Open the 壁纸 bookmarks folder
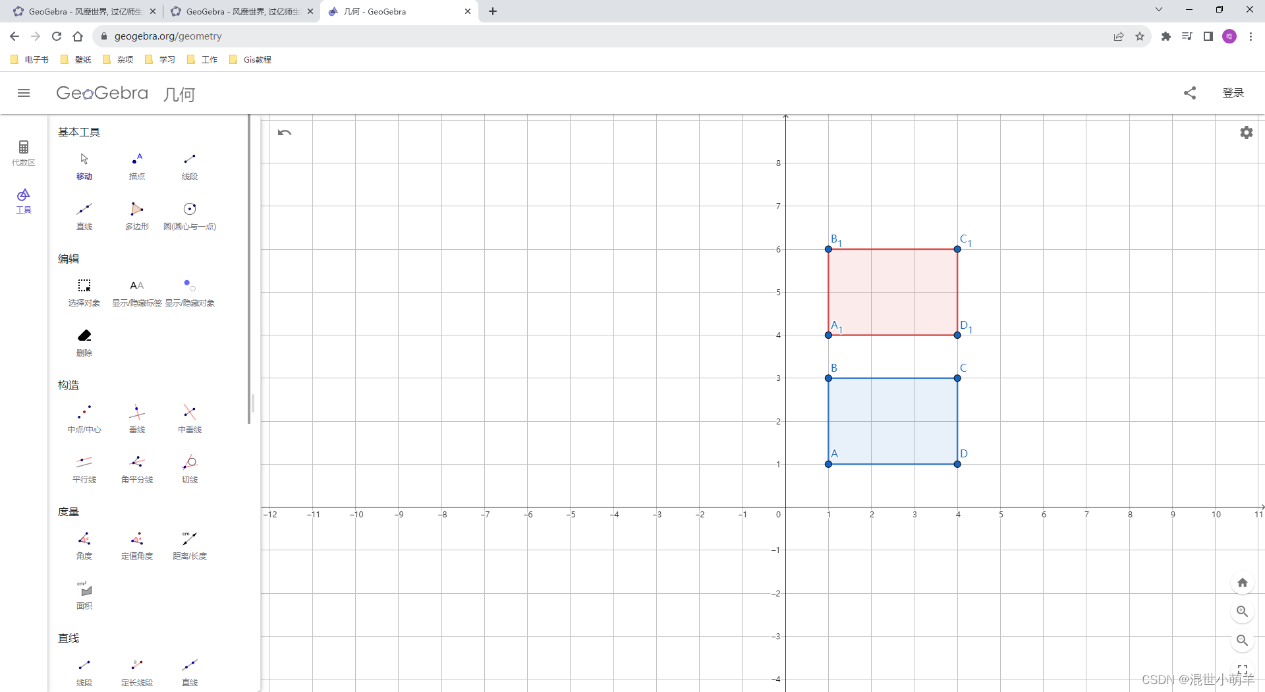The height and width of the screenshot is (692, 1265). pyautogui.click(x=76, y=59)
